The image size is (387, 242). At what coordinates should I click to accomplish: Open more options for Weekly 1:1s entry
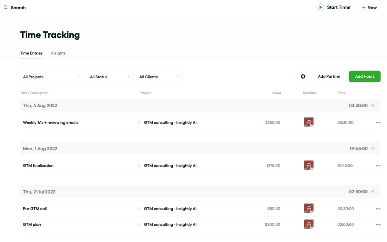coord(378,123)
